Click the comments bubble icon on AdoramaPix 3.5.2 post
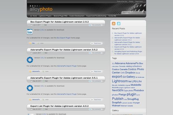This screenshot has width=173, height=115. click(x=90, y=53)
